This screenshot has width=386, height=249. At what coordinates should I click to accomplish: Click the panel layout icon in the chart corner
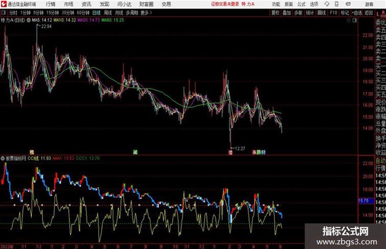[x=355, y=20]
